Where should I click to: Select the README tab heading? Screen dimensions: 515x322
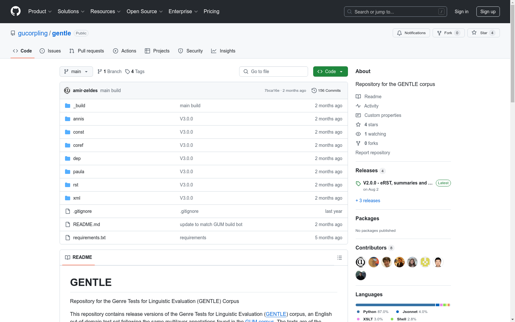(x=79, y=257)
